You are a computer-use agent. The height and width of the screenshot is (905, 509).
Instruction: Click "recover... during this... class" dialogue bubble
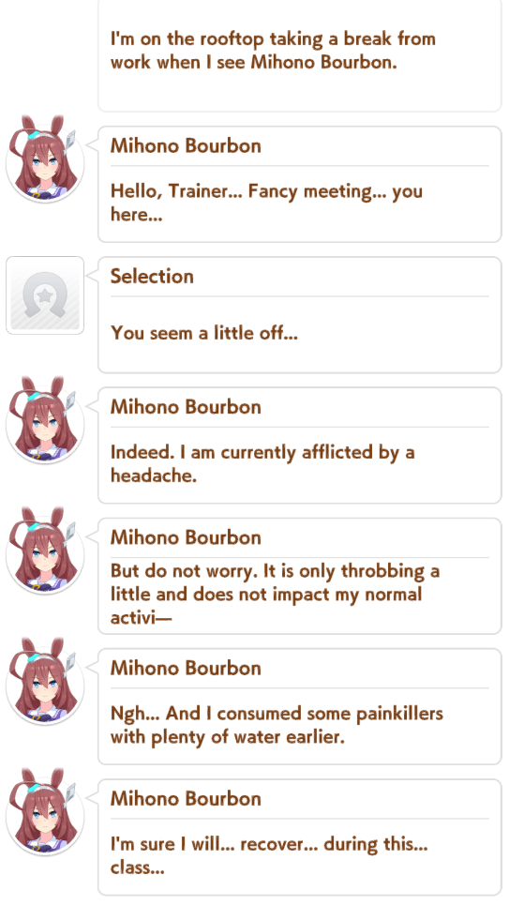[300, 837]
